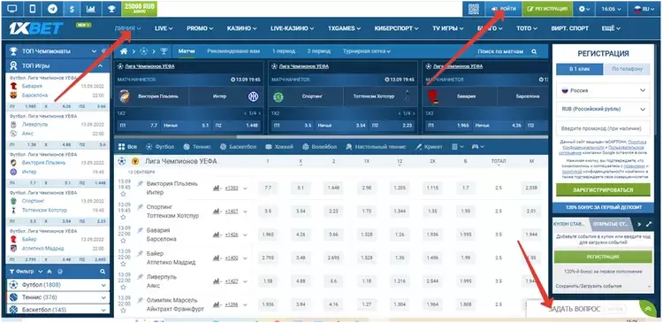
Task: Open +1383 markets for Виктория Пльзень–Интер
Action: pyautogui.click(x=232, y=188)
